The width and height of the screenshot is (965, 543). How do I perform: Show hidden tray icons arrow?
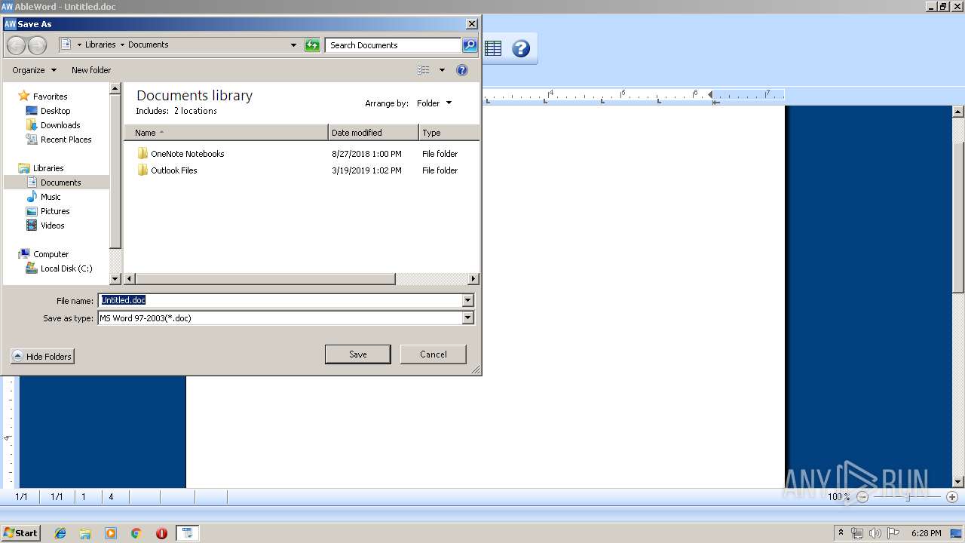coord(841,533)
